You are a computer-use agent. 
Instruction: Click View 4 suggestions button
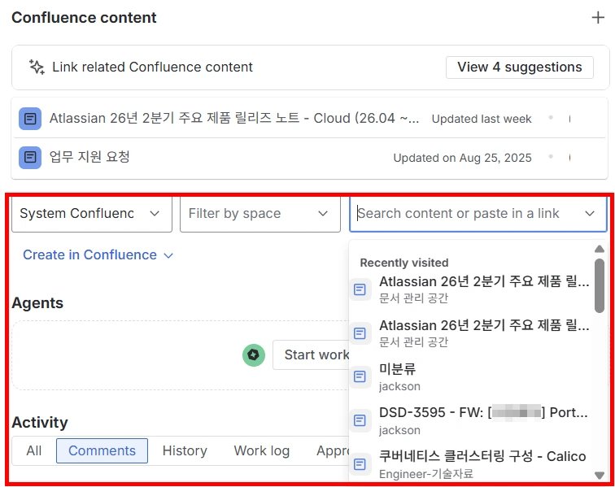coord(519,67)
